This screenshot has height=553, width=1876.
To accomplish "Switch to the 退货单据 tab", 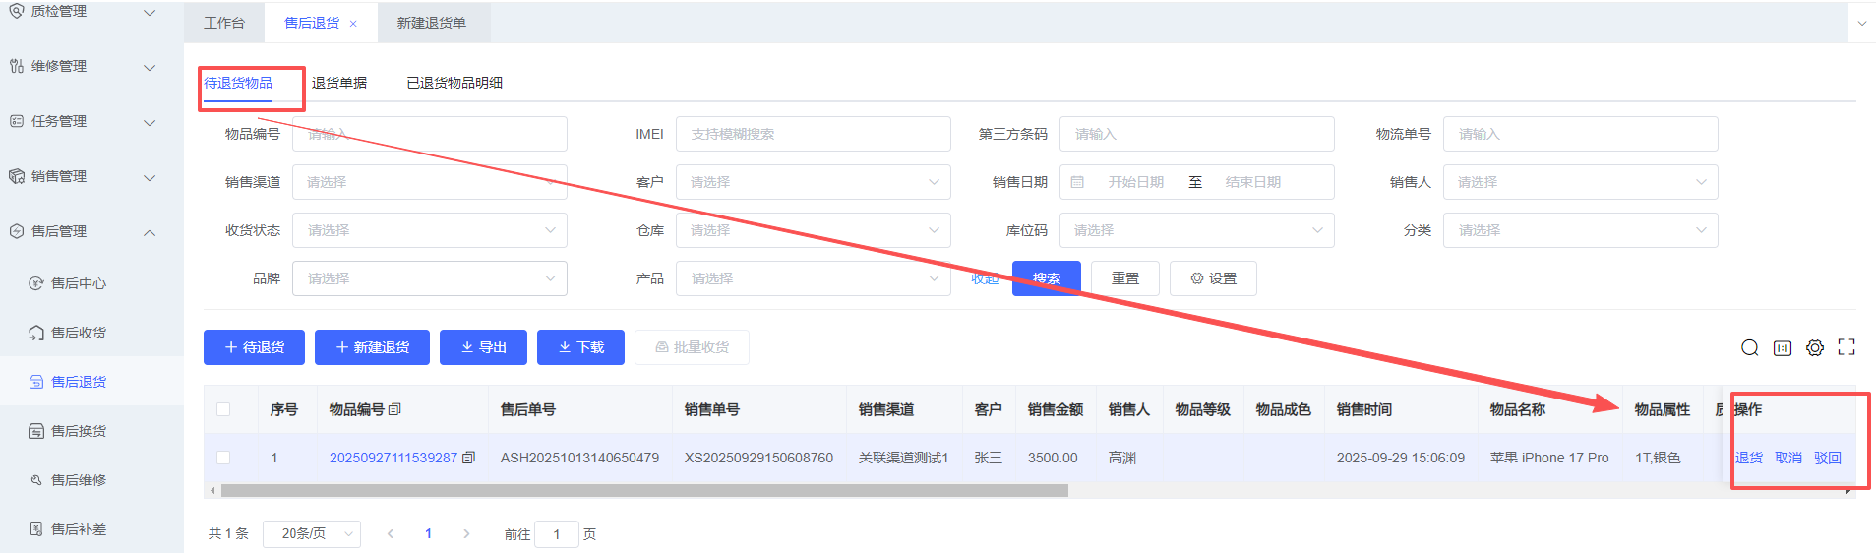I will 339,83.
